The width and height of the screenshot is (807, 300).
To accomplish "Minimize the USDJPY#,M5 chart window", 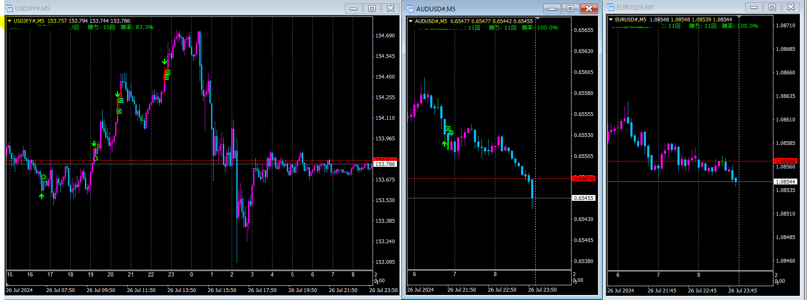I will click(354, 8).
